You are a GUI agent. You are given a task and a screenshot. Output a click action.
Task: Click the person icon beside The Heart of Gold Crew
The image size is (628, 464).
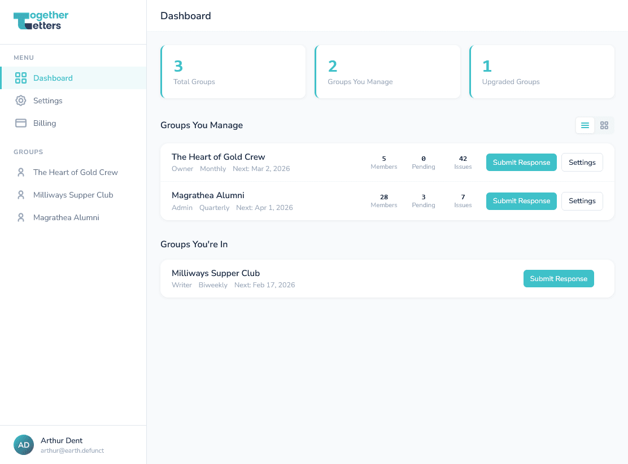coord(21,172)
